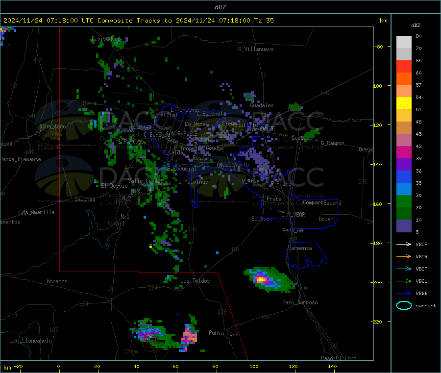
Task: Click the 'Salinas' map label
Action: pyautogui.click(x=85, y=199)
